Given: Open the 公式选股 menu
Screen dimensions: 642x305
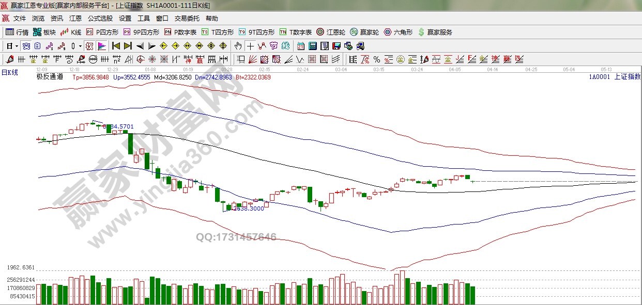Looking at the screenshot, I should click(x=100, y=18).
